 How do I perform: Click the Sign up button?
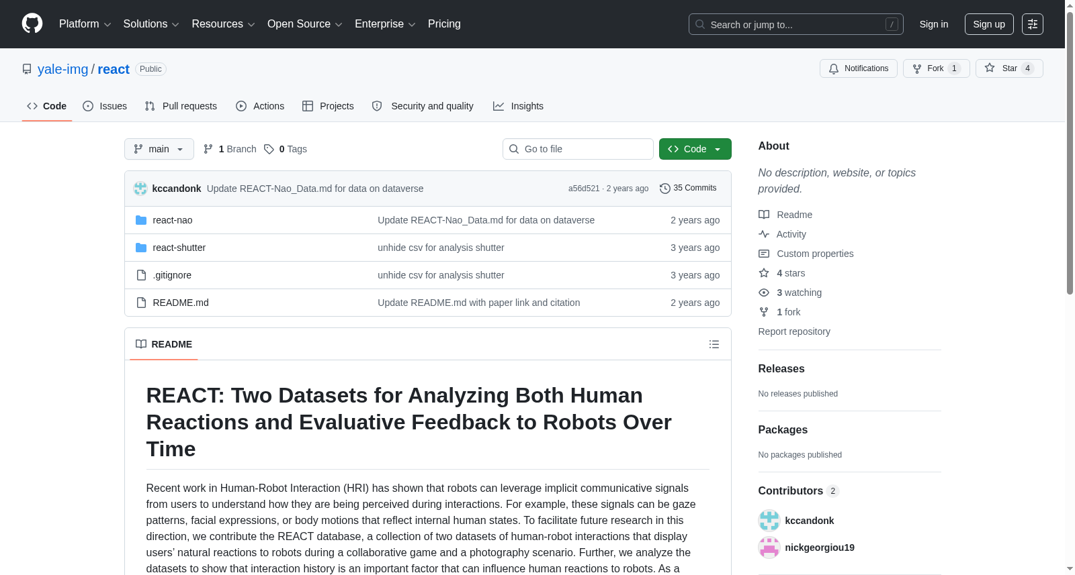pyautogui.click(x=989, y=24)
